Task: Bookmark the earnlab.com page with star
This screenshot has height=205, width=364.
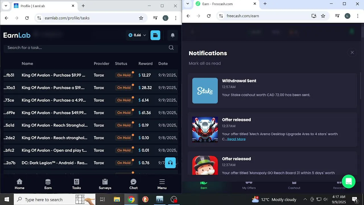Action: [x=141, y=18]
